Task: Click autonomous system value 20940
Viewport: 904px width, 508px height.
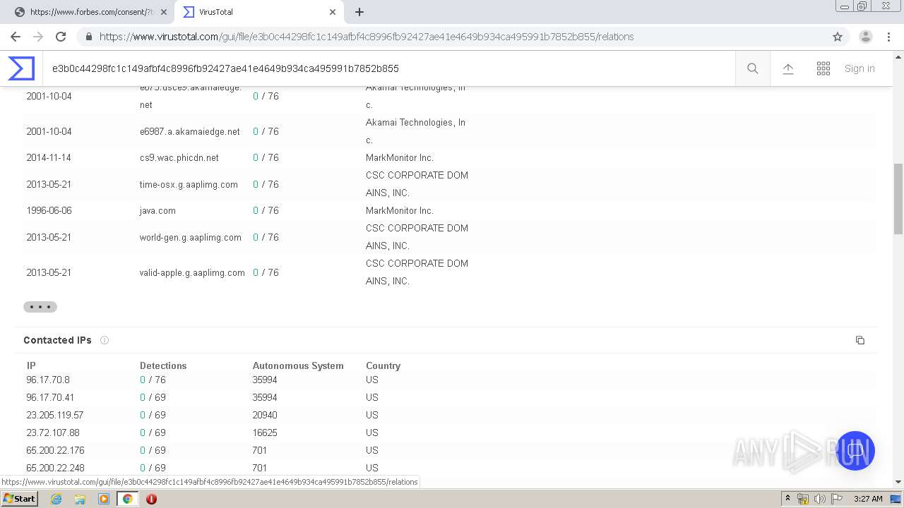Action: tap(265, 415)
